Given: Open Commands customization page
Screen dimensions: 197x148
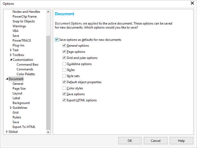Looking at the screenshot, I should tap(25, 69).
